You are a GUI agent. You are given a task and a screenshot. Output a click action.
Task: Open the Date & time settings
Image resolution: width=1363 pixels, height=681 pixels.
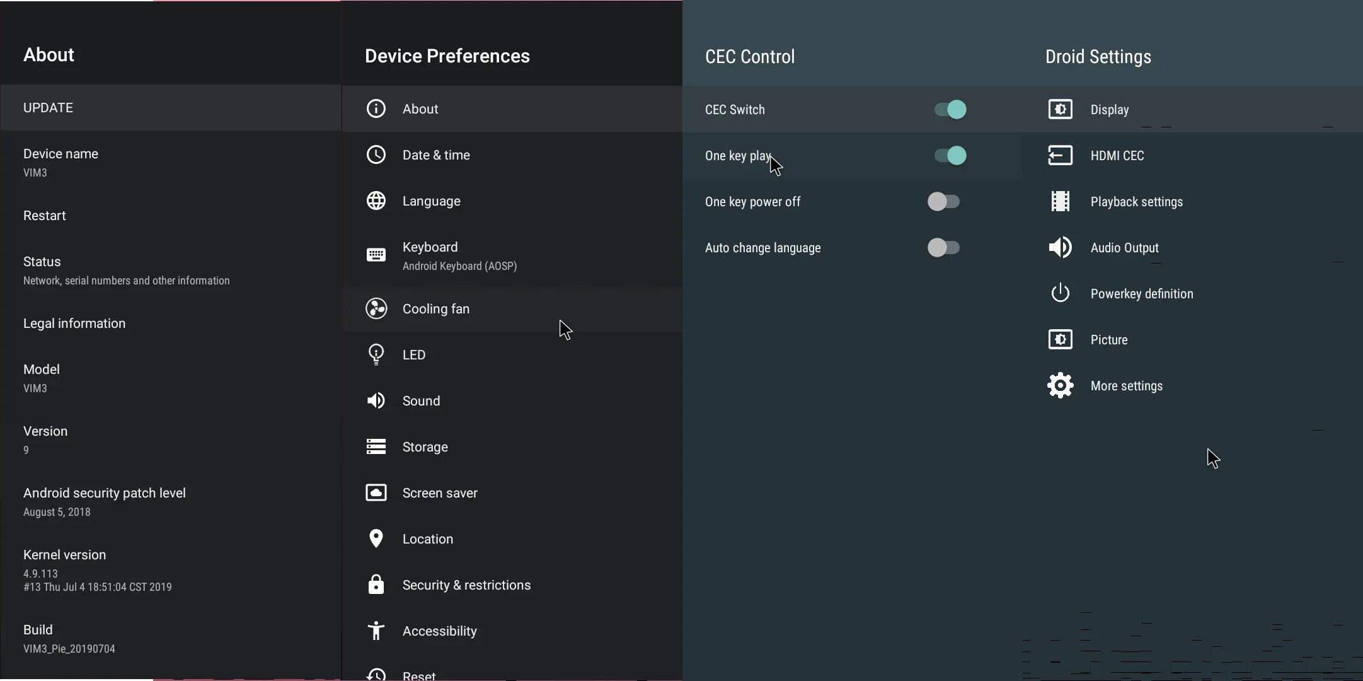point(436,155)
